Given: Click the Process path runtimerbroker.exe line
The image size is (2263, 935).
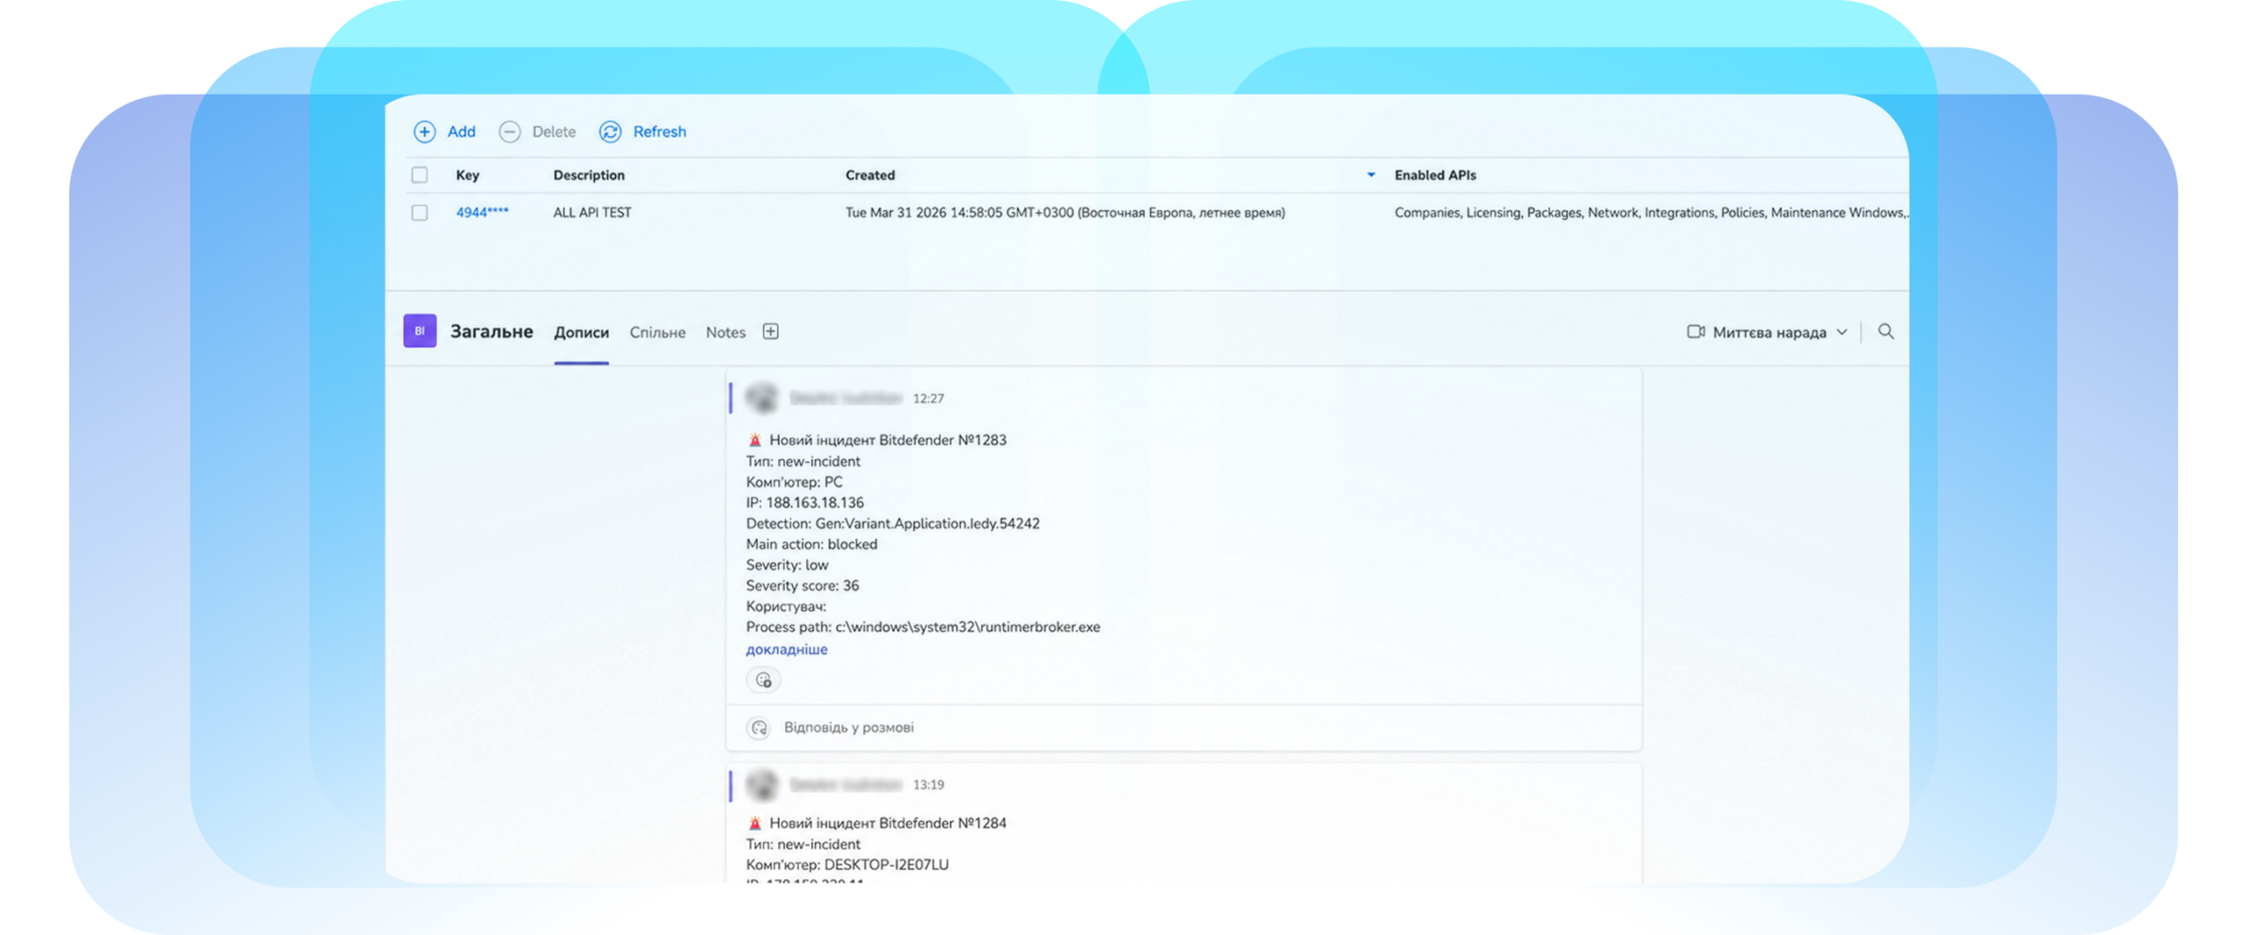Looking at the screenshot, I should pos(923,627).
